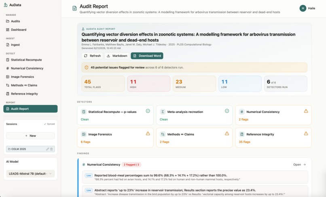The height and width of the screenshot is (197, 326).
Task: Click '2 flags' under Numerical Consistency card
Action: 243,119
